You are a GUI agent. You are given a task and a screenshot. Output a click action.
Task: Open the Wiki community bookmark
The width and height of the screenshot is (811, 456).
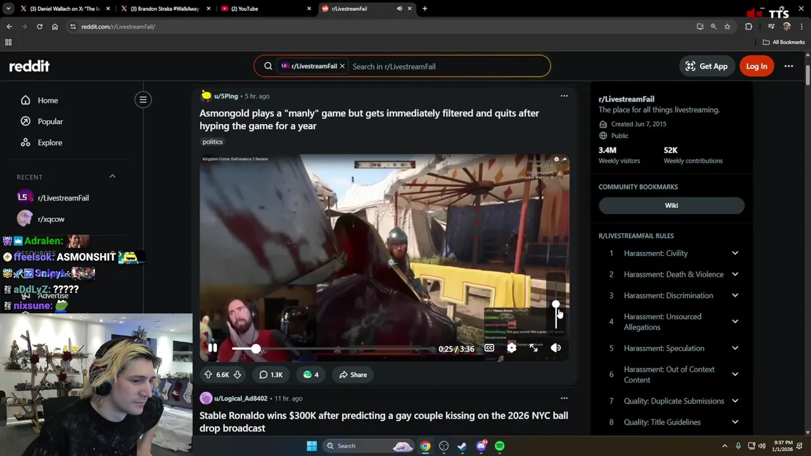[672, 205]
